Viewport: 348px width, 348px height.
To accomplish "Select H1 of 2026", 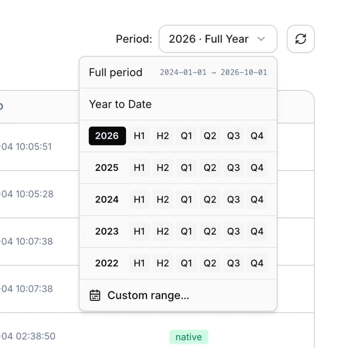I will (x=140, y=136).
